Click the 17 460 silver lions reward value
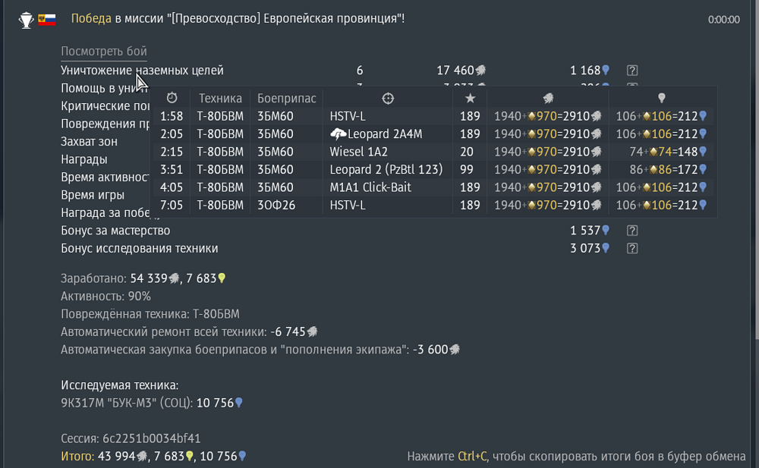 pos(461,71)
